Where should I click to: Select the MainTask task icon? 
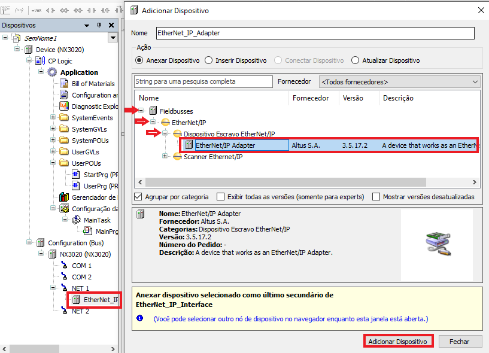pyautogui.click(x=76, y=220)
